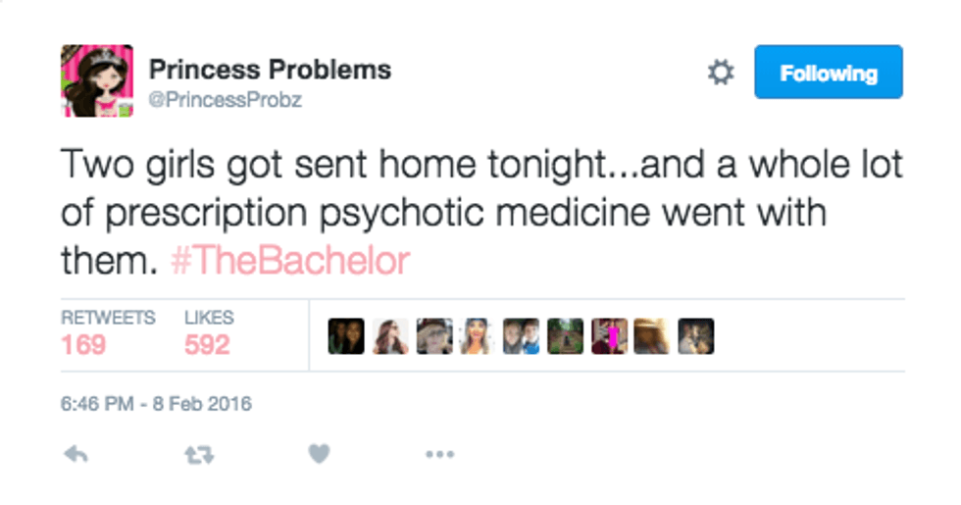Retweet this tweet
The image size is (961, 505).
coord(199,454)
